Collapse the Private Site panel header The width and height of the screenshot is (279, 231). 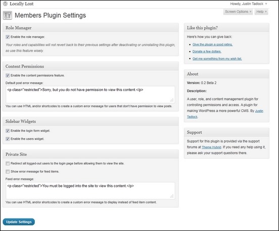pos(90,154)
